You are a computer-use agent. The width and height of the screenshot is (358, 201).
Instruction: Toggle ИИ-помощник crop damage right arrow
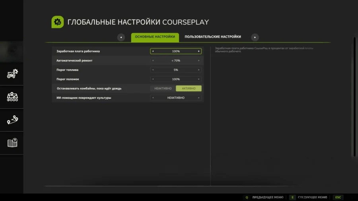click(x=199, y=98)
